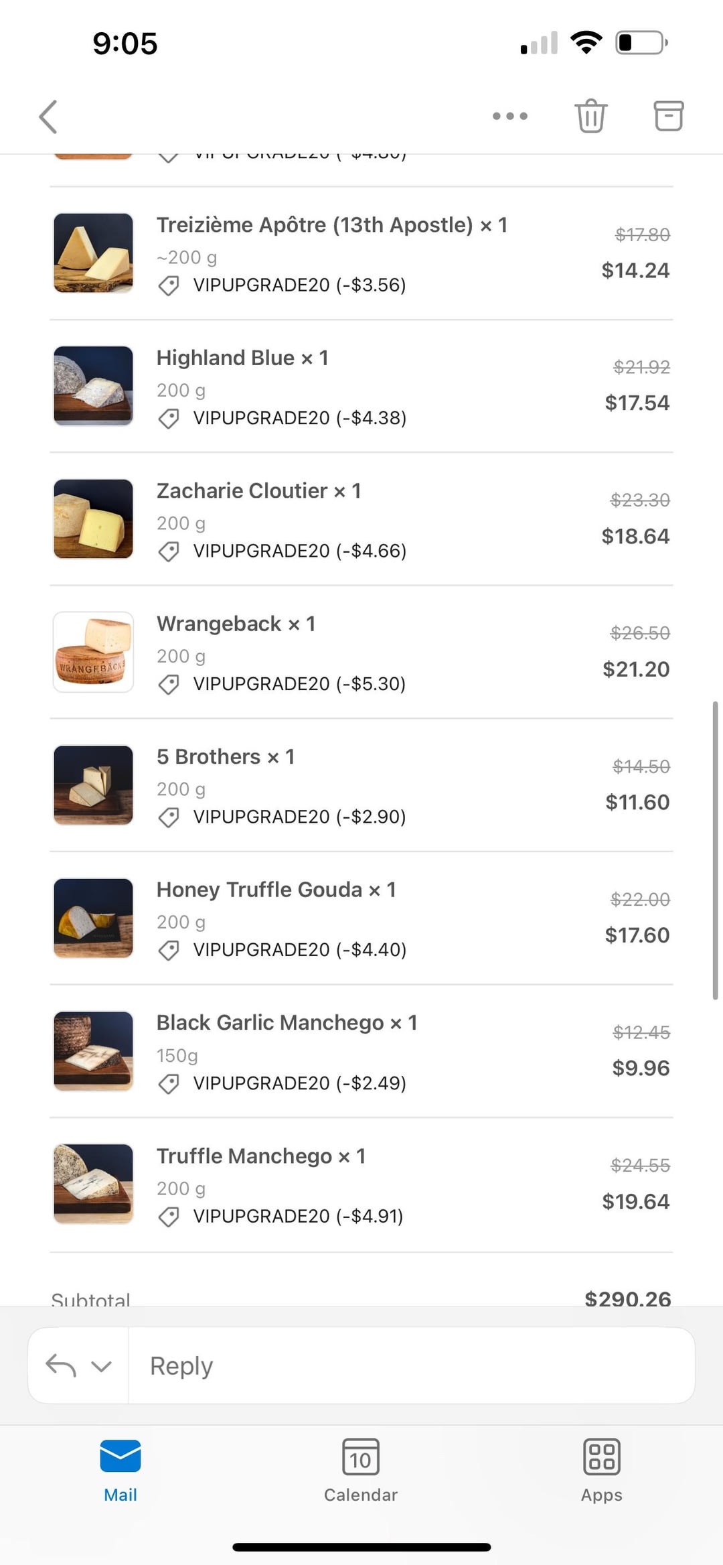Archive this email with box icon
Screen dimensions: 723x1565
point(668,116)
